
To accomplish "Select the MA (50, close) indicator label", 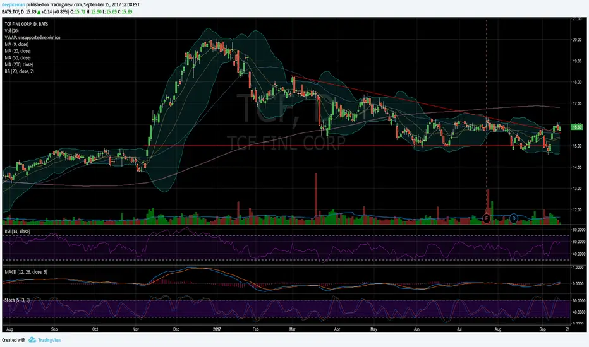I will 18,58.
